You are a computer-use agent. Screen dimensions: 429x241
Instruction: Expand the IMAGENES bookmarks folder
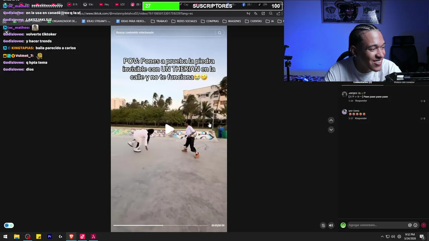[x=232, y=21]
